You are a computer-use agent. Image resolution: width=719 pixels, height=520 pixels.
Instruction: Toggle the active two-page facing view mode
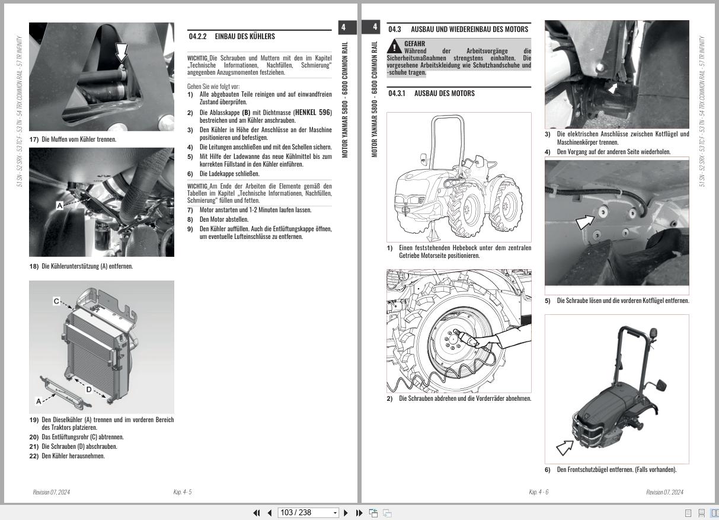point(715,512)
